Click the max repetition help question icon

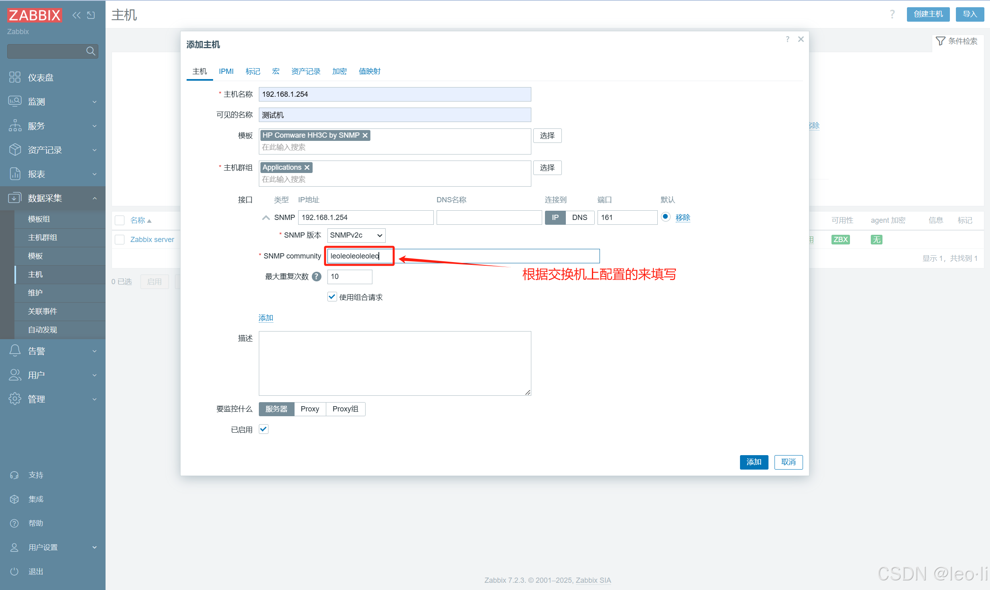317,277
